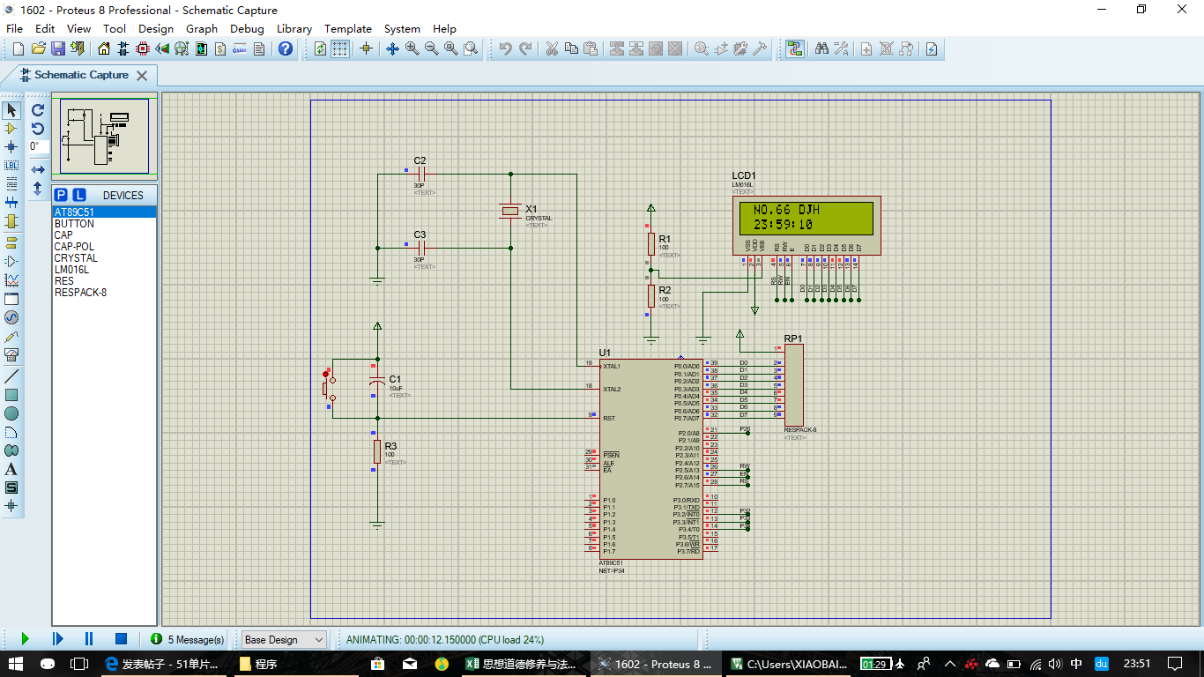This screenshot has height=677, width=1204.
Task: Toggle the wire autorouter toolbar button
Action: [x=795, y=48]
